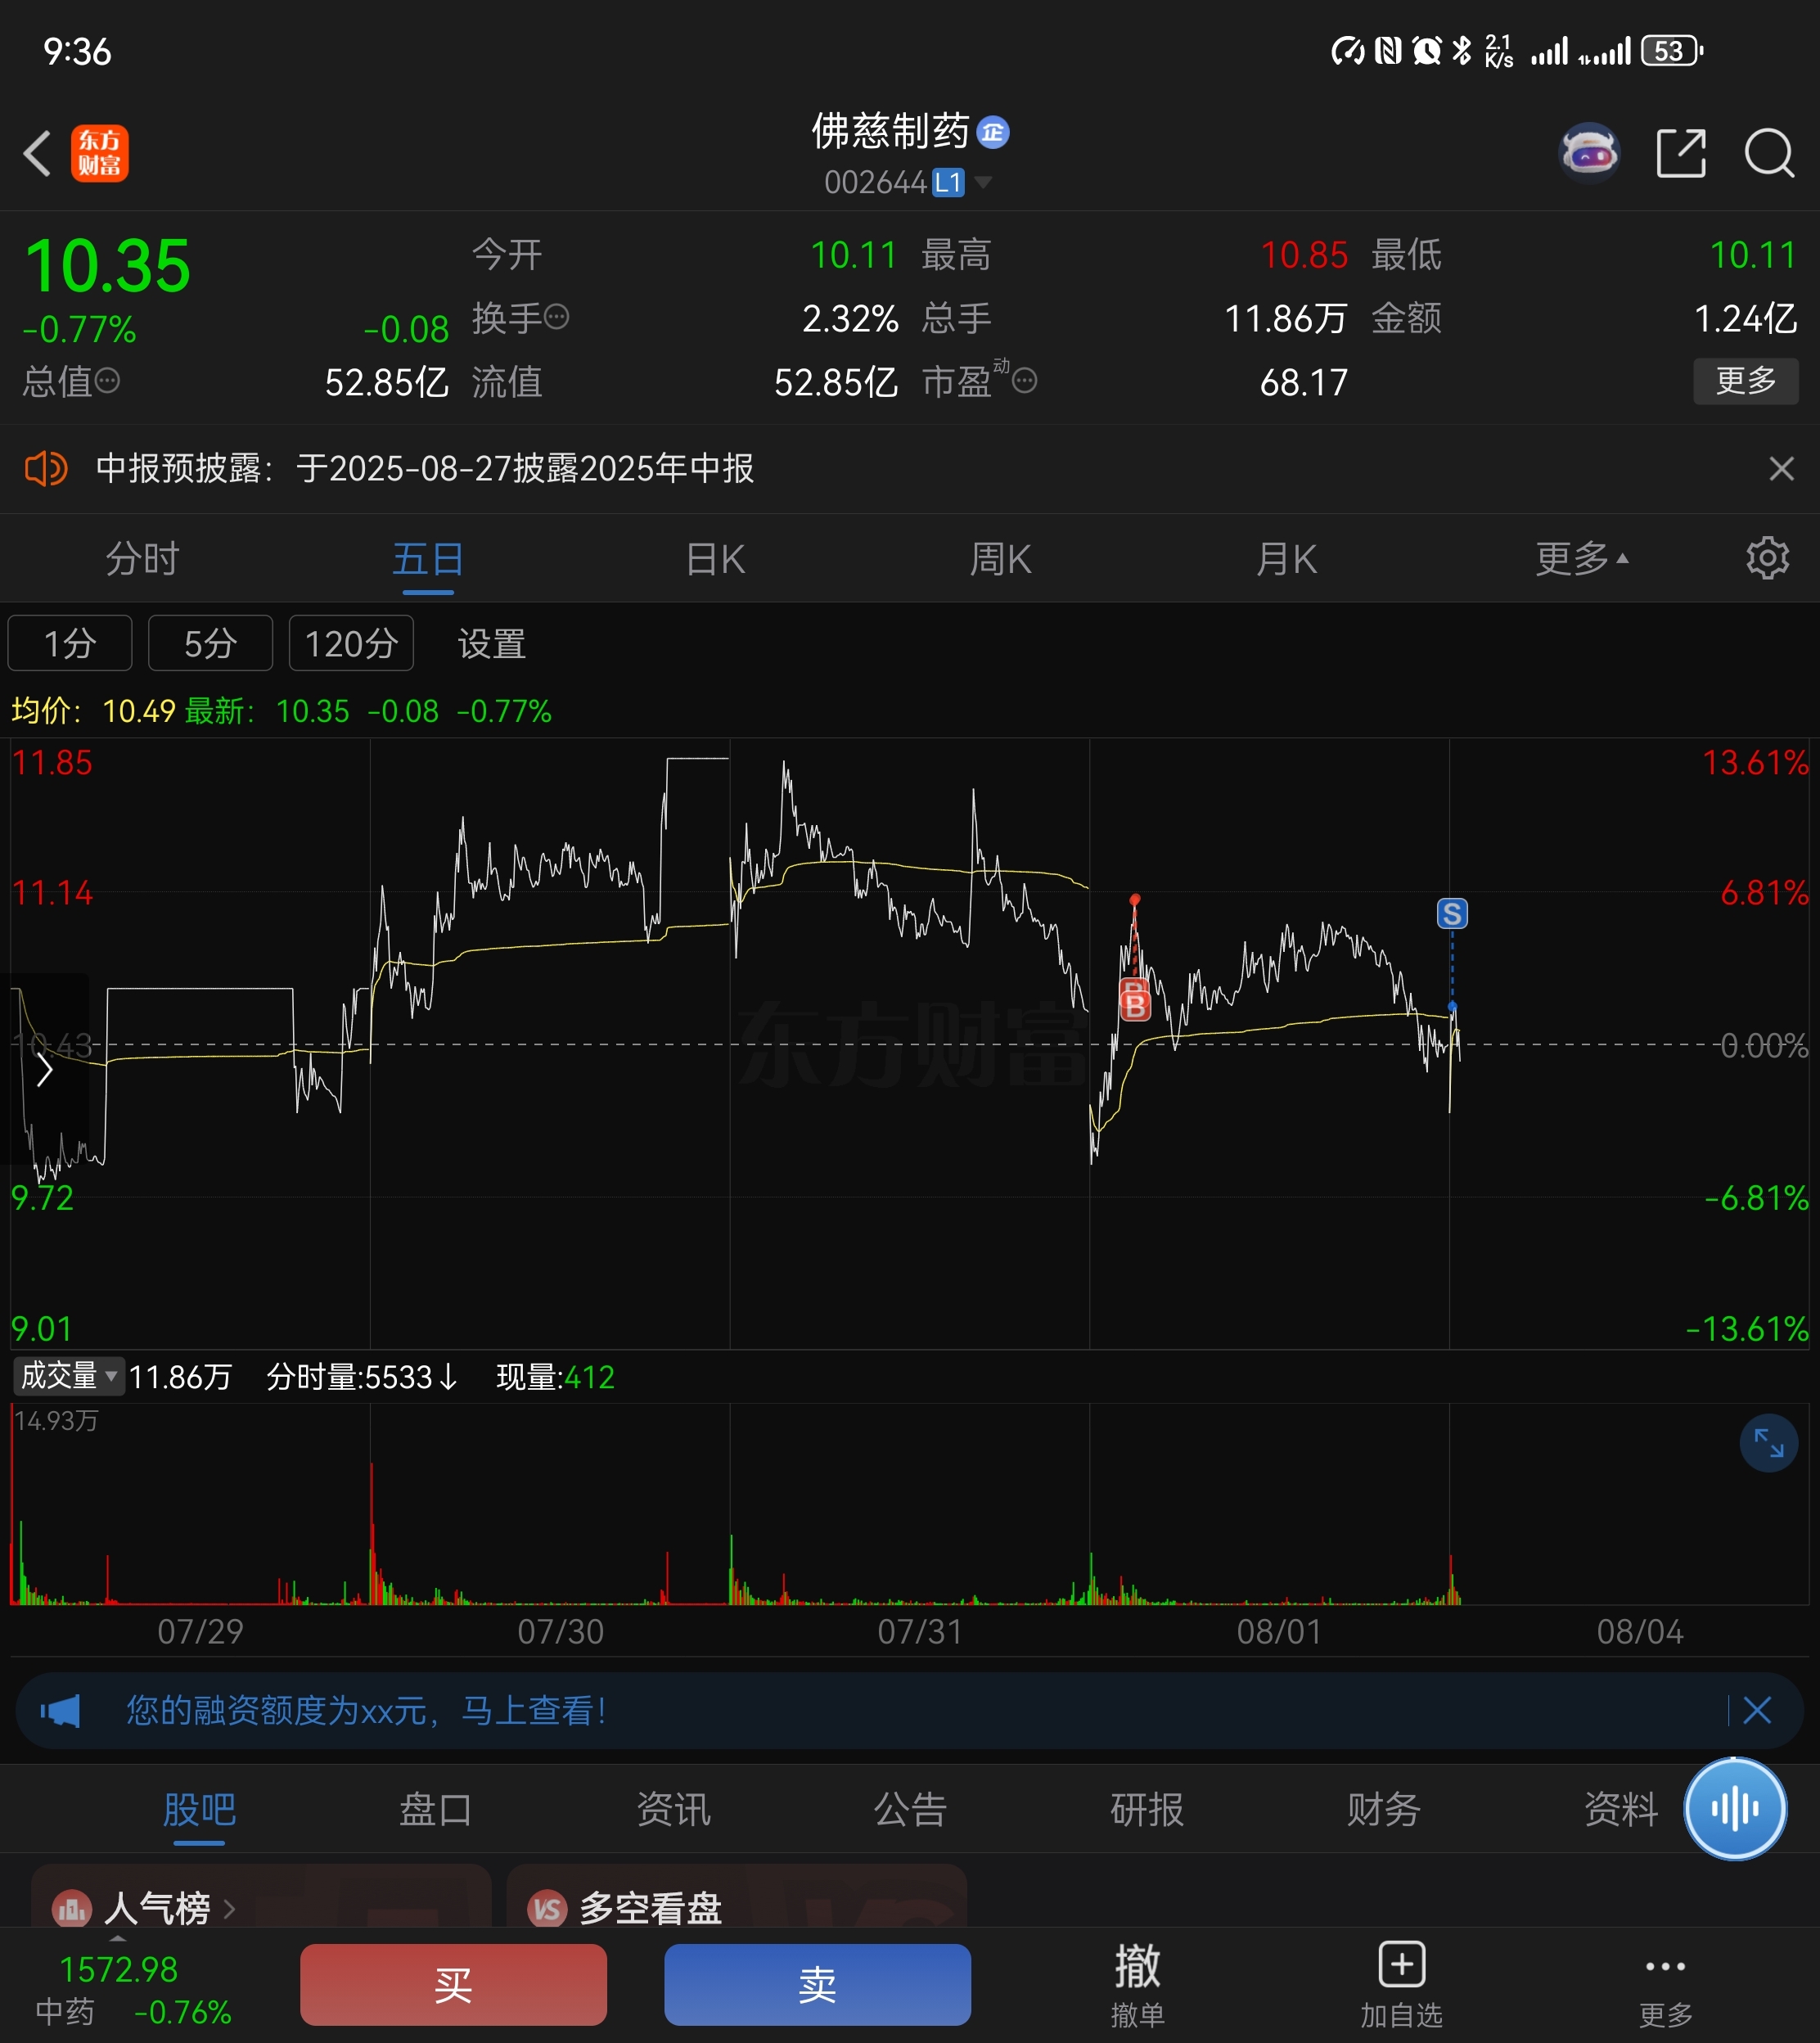Tap the 人气榜 ranking icon
This screenshot has height=2043, width=1820.
[x=71, y=1909]
